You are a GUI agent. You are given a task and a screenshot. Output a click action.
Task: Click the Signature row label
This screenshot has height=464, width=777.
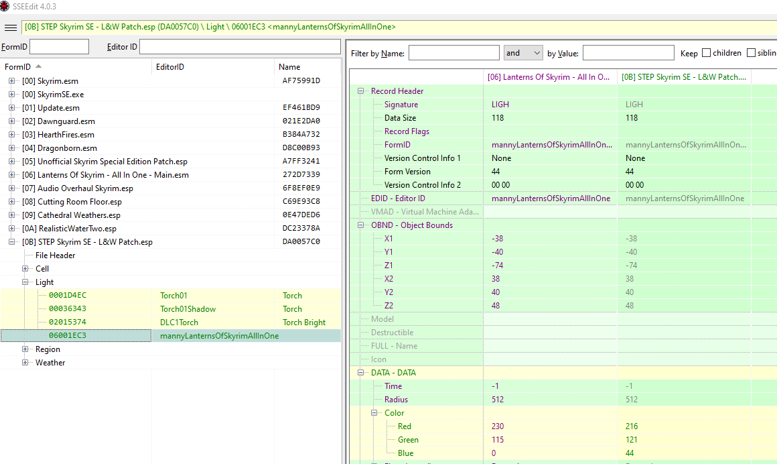point(401,105)
